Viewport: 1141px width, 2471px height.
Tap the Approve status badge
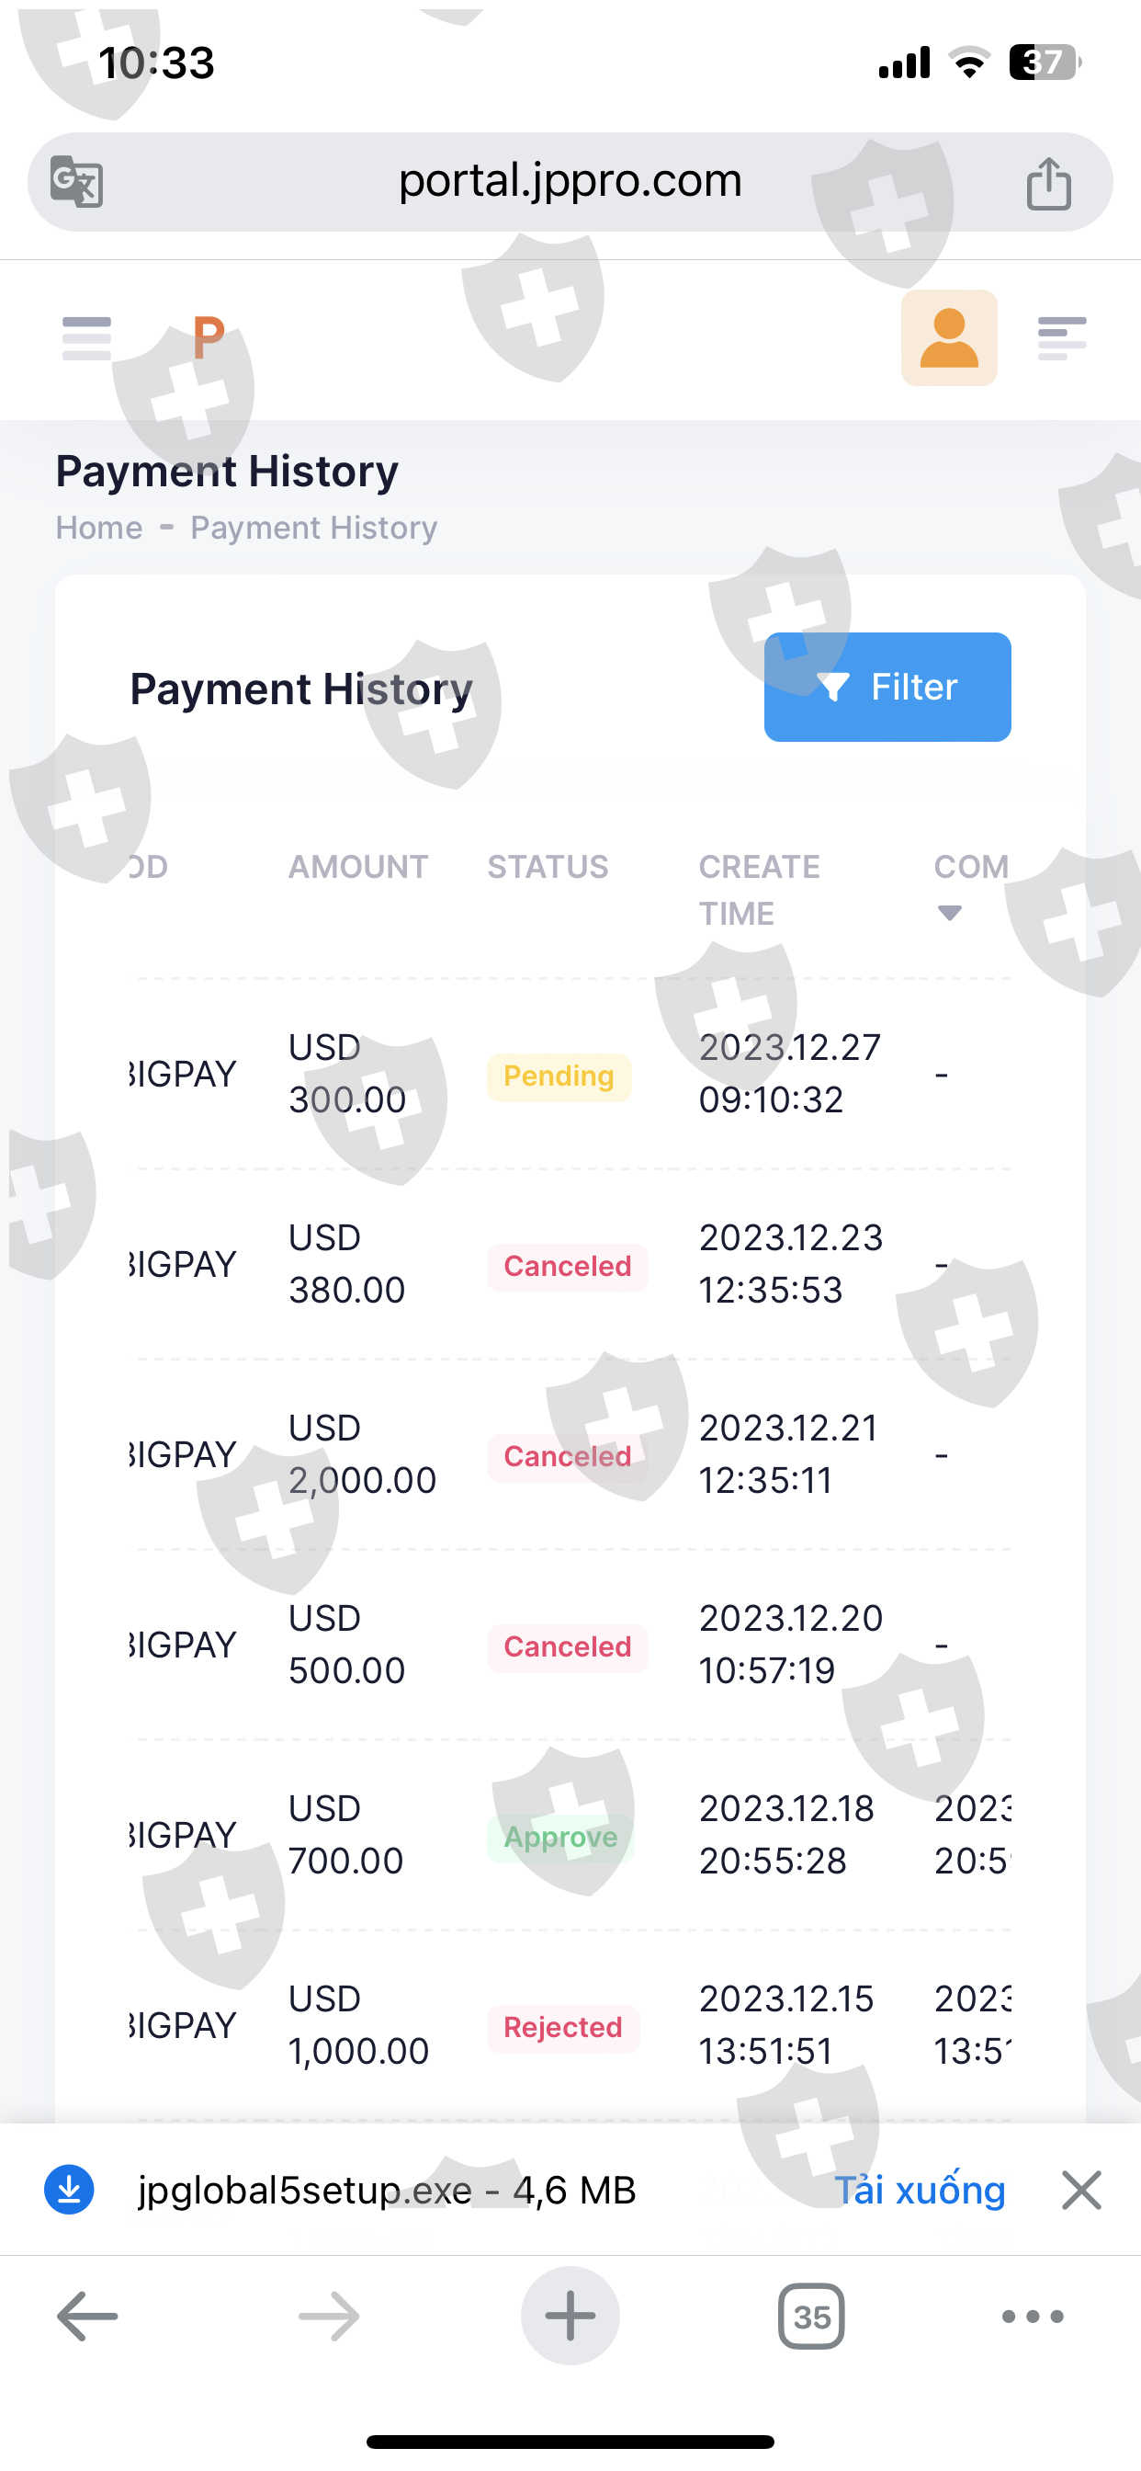coord(560,1837)
